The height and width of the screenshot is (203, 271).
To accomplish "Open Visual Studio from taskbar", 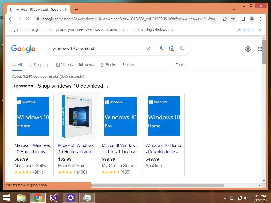I will point(54,198).
